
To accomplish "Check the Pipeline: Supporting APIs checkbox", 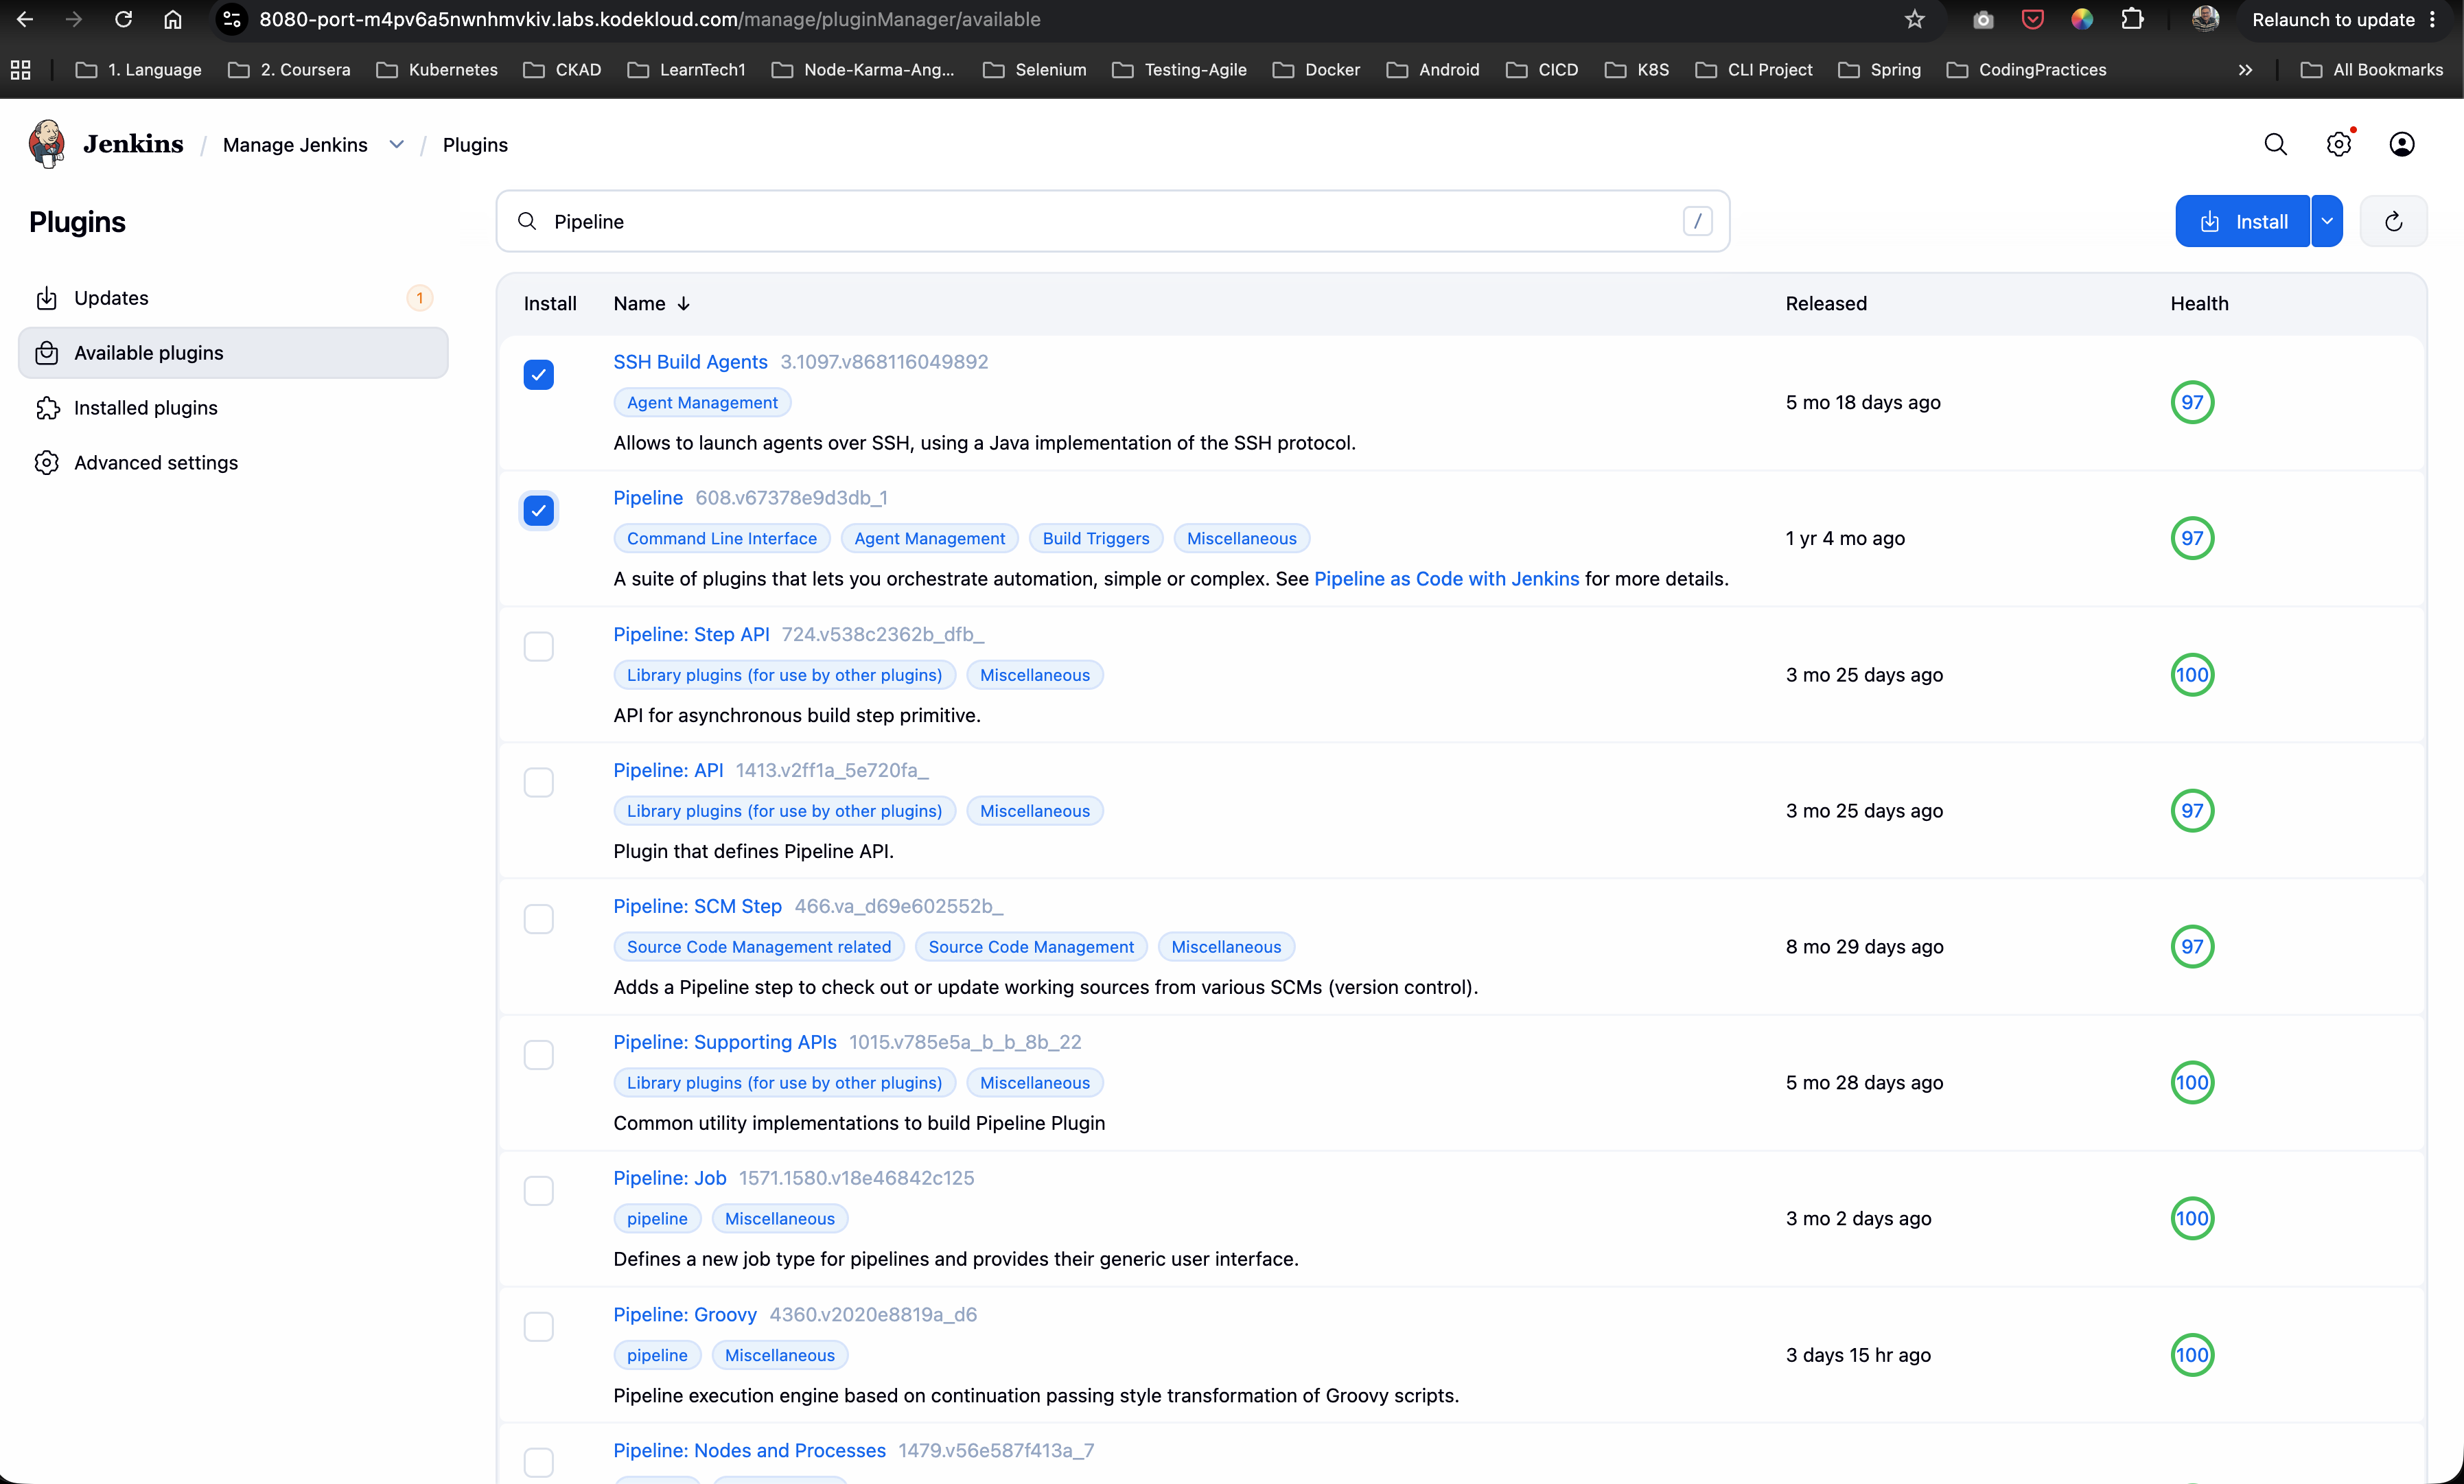I will click(x=539, y=1055).
